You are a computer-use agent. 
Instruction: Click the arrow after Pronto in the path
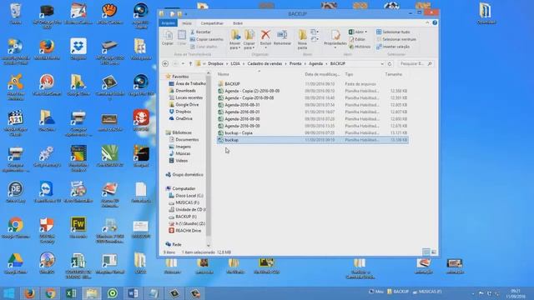tap(305, 63)
